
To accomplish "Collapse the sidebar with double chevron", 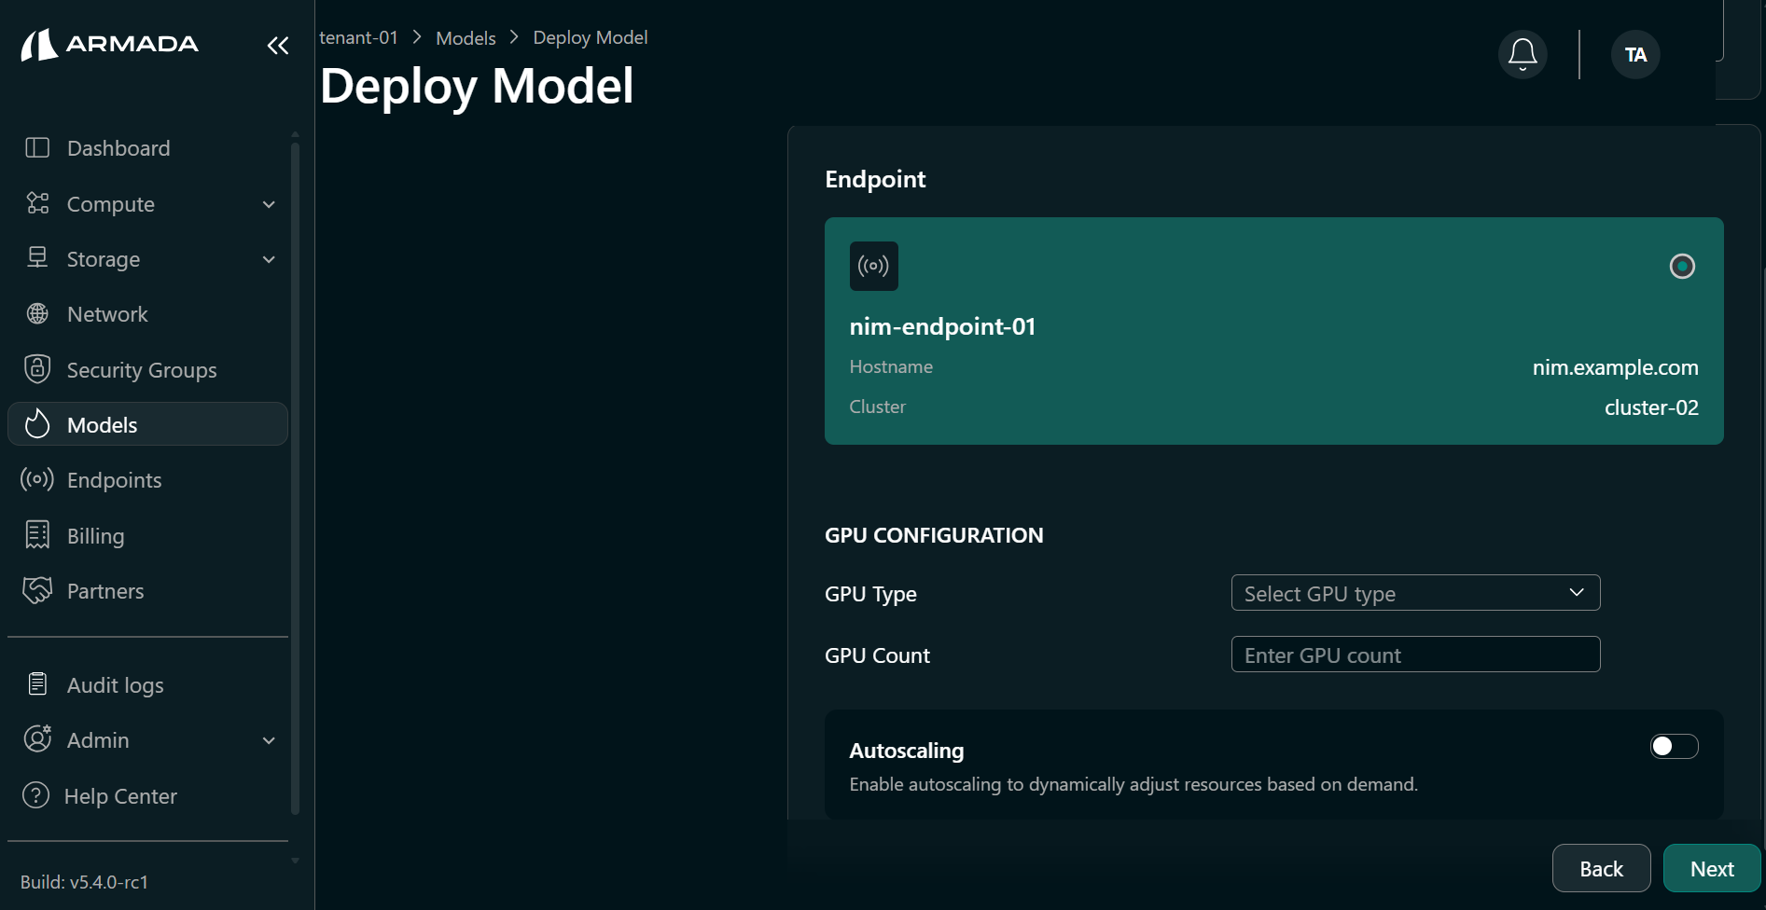I will click(x=278, y=45).
